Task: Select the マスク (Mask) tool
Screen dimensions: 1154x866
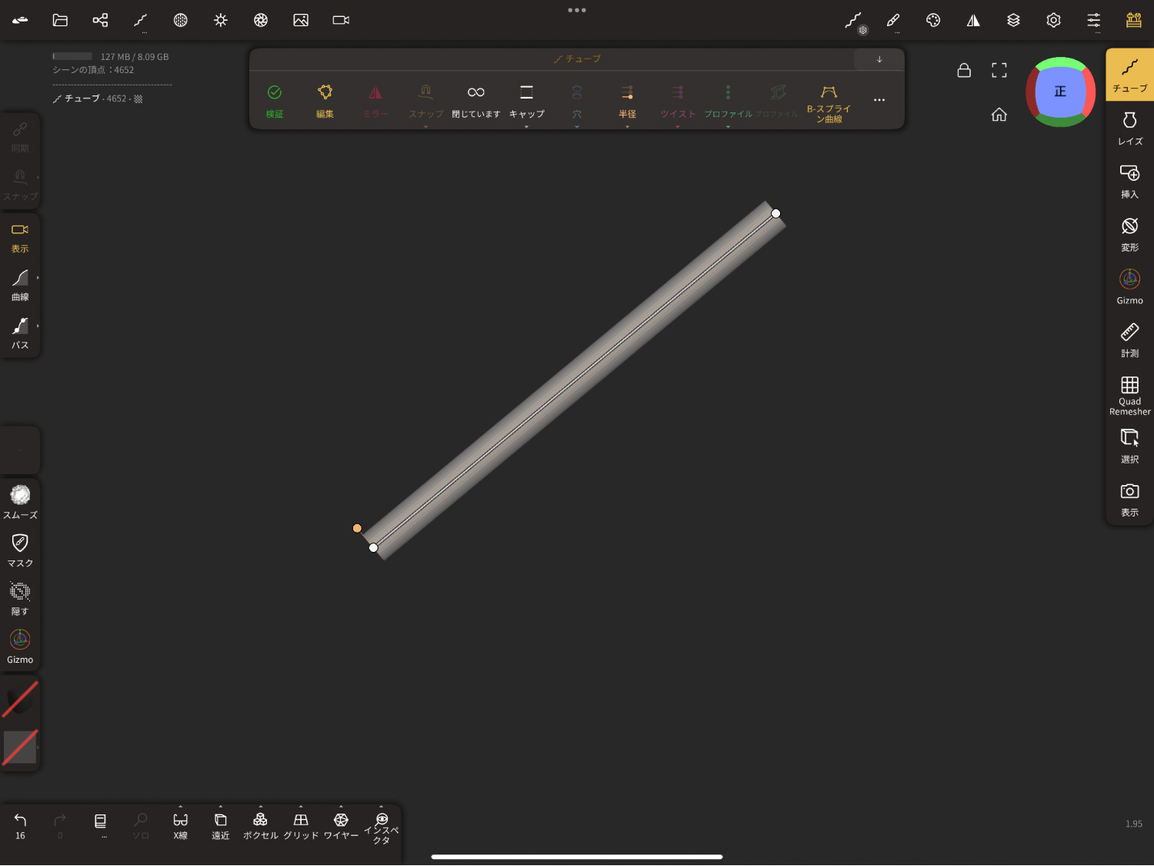Action: 20,550
